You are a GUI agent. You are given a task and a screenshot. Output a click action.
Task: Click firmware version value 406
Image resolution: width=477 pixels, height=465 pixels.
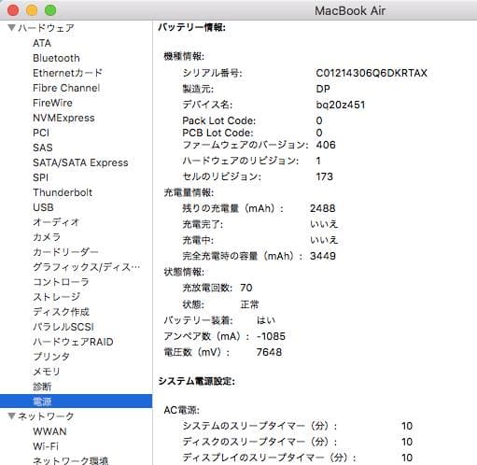tap(326, 145)
